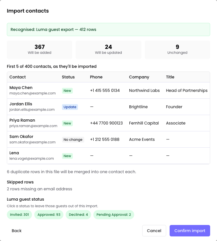The width and height of the screenshot is (217, 241).
Task: Click the Phone column header
Action: point(96,77)
